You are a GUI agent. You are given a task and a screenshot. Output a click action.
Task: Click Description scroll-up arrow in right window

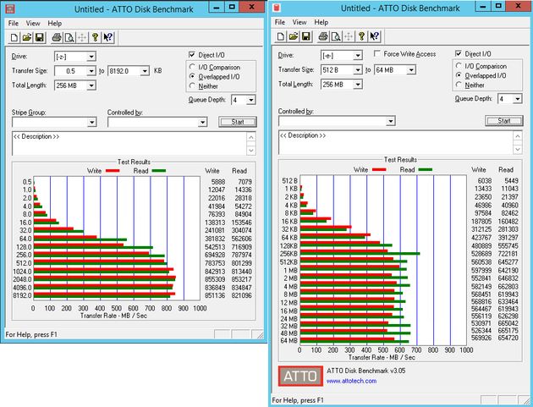(518, 135)
